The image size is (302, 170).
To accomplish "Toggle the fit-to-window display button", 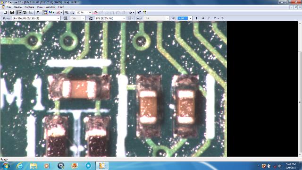I will tap(45, 13).
